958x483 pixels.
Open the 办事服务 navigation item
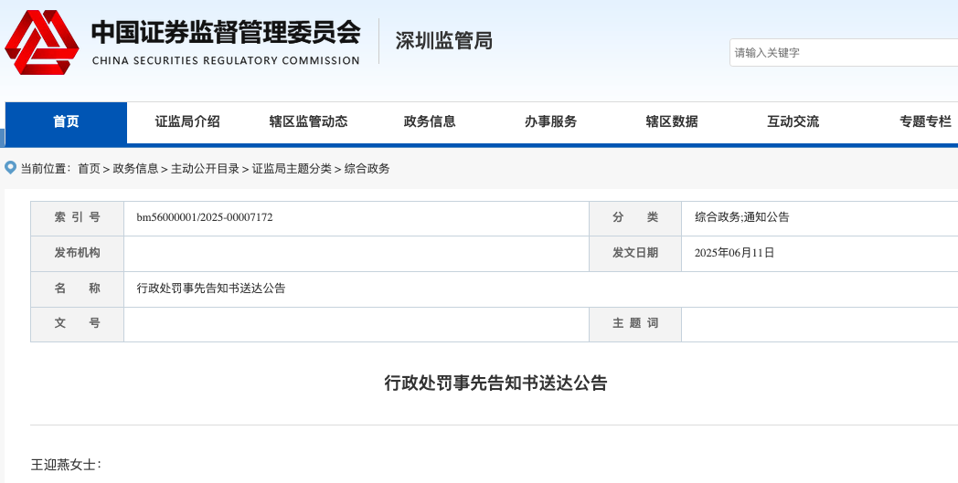point(550,122)
